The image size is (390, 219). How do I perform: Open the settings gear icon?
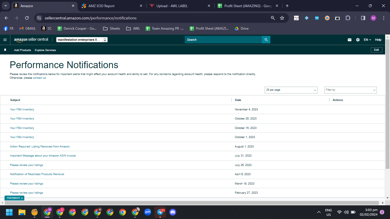pos(358,40)
